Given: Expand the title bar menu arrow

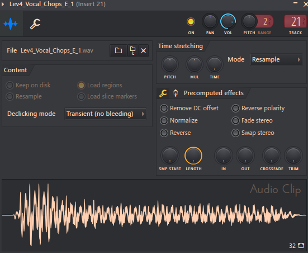Looking at the screenshot, I should 3,4.
